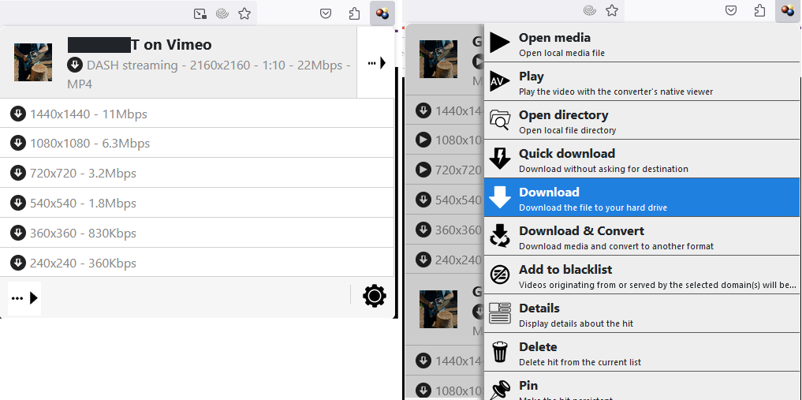The height and width of the screenshot is (400, 802).
Task: Click the Open media play icon
Action: (x=500, y=43)
